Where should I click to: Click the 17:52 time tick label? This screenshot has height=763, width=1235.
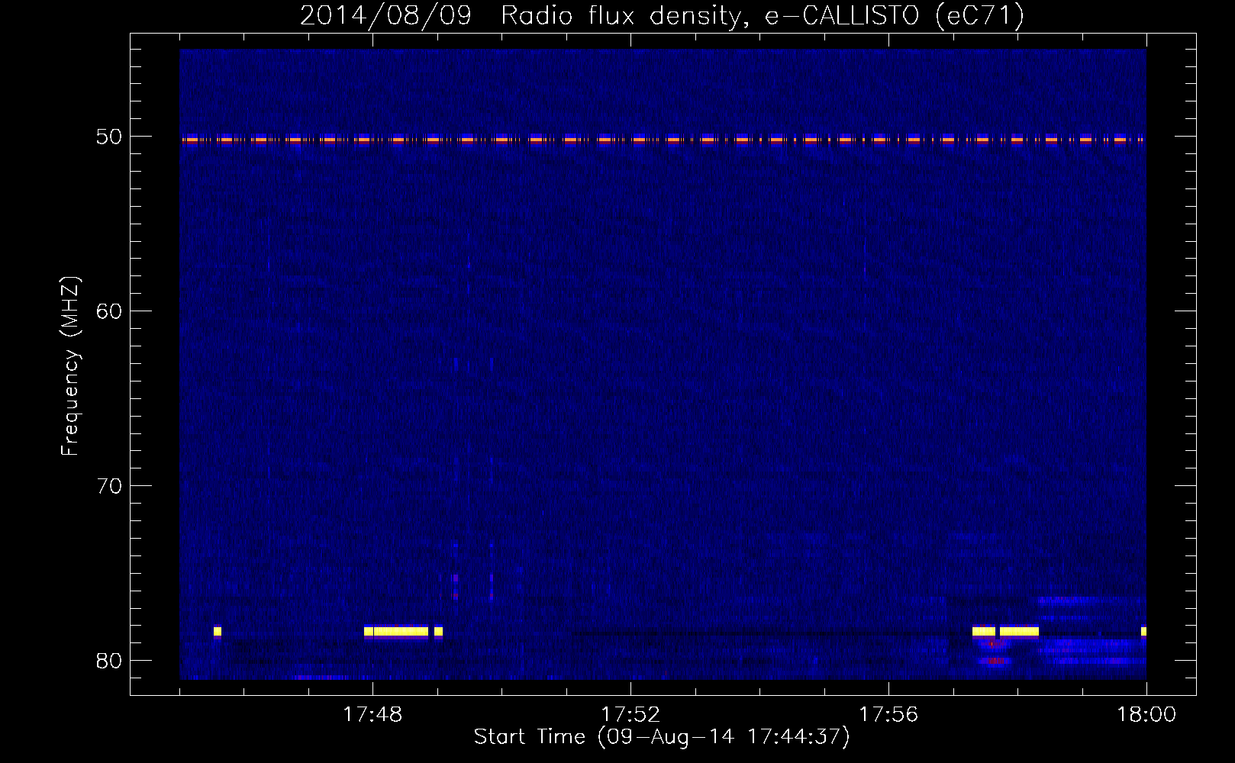pyautogui.click(x=630, y=715)
